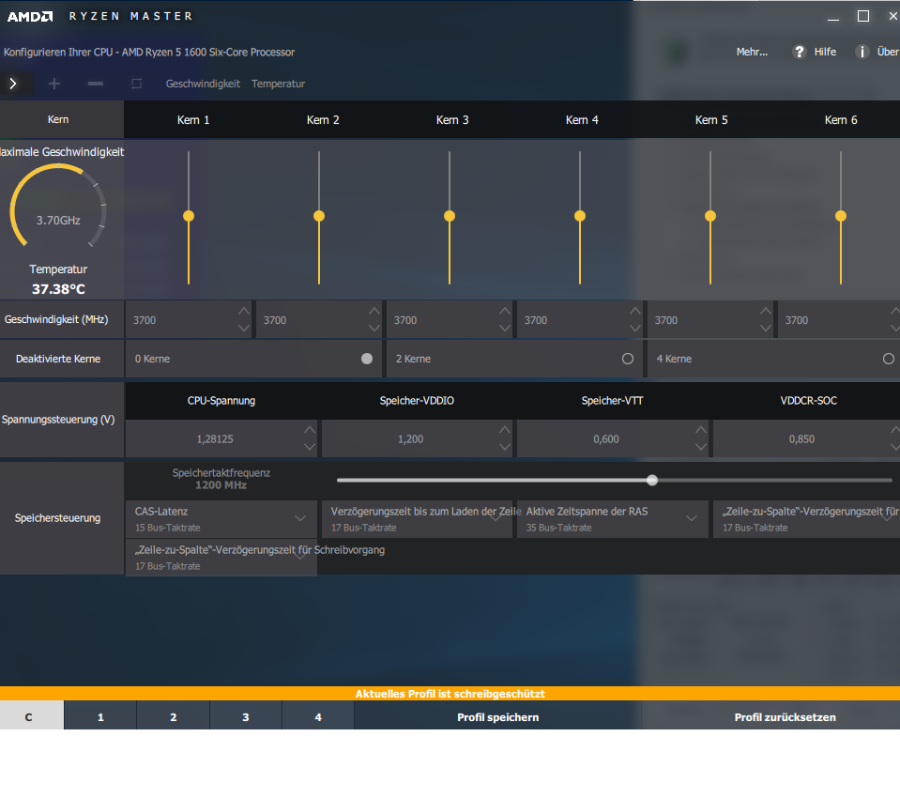The image size is (900, 798).
Task: Open the Hilfe question mark icon
Action: (x=799, y=52)
